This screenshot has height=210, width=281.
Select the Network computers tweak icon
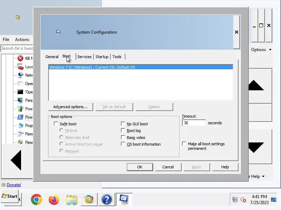click(20, 75)
